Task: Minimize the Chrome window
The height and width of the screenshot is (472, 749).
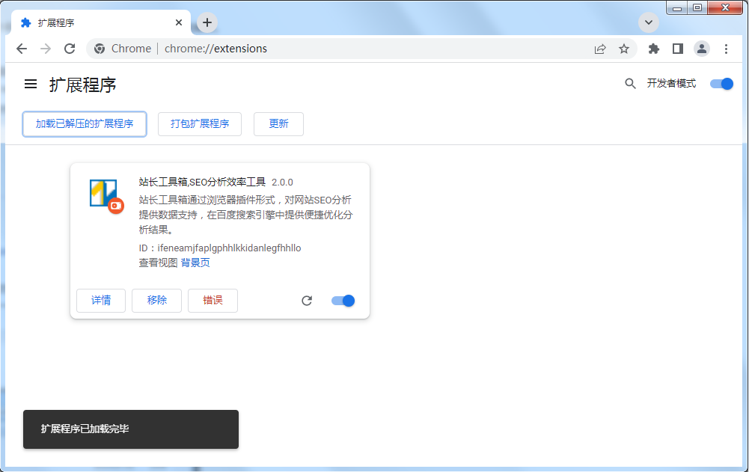Action: (x=677, y=7)
